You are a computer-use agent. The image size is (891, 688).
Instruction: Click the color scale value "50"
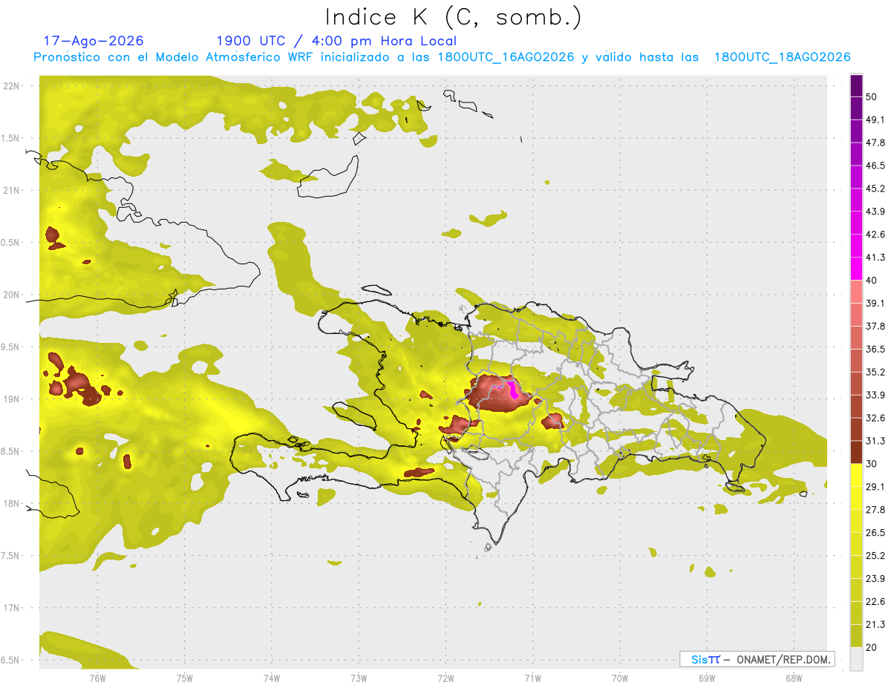click(872, 96)
